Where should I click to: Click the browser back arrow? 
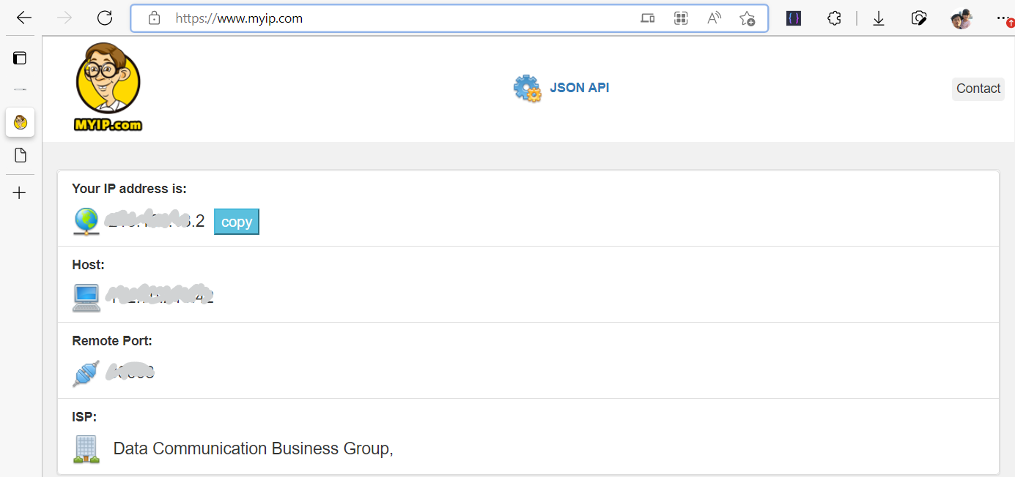pyautogui.click(x=23, y=18)
